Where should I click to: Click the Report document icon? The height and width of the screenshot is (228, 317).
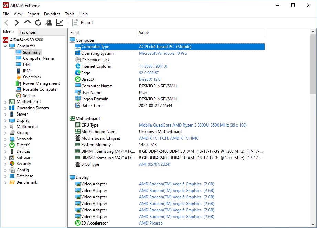75,23
